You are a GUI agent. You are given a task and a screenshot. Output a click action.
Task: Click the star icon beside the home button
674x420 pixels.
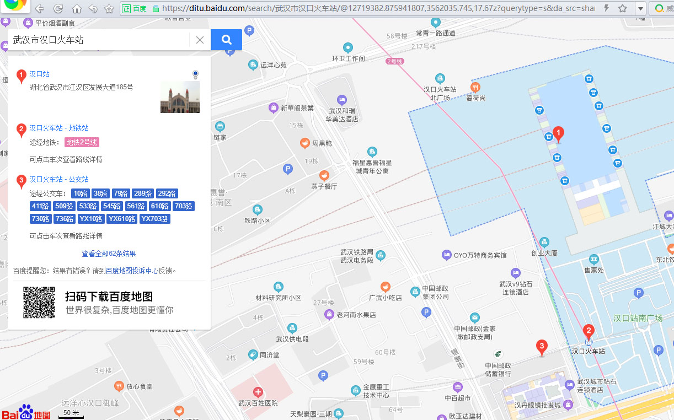[109, 9]
